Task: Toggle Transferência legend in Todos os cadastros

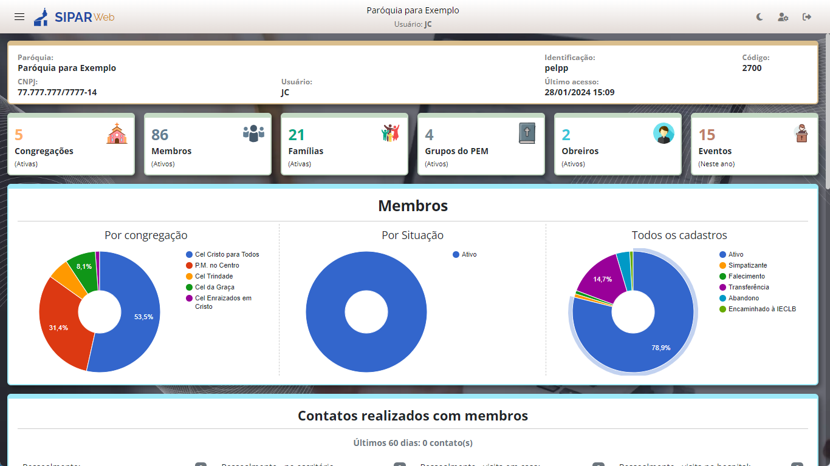Action: (749, 288)
